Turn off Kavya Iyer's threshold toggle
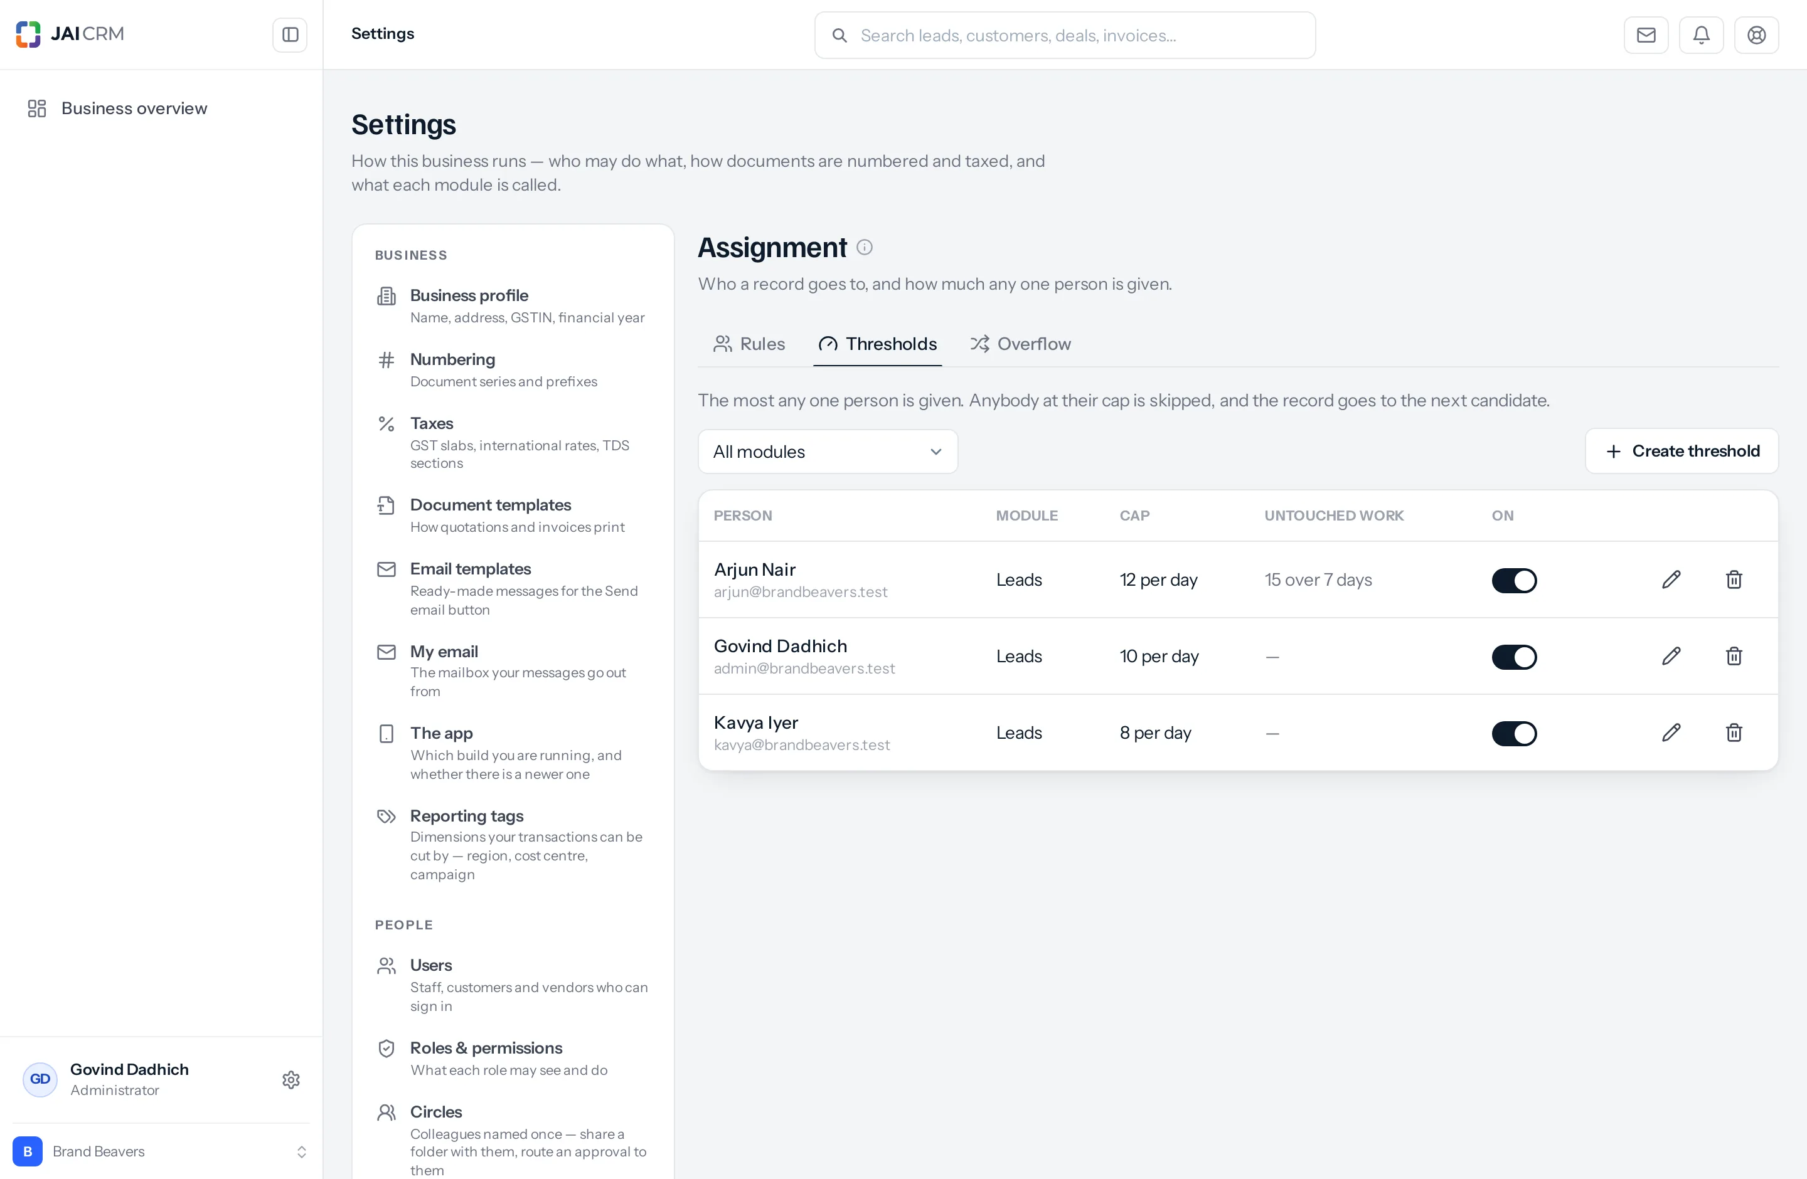The image size is (1807, 1179). (x=1514, y=734)
